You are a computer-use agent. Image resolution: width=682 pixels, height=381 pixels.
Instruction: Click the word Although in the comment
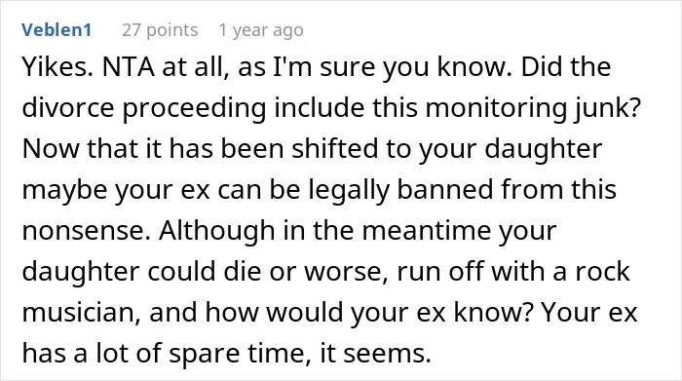click(x=216, y=231)
